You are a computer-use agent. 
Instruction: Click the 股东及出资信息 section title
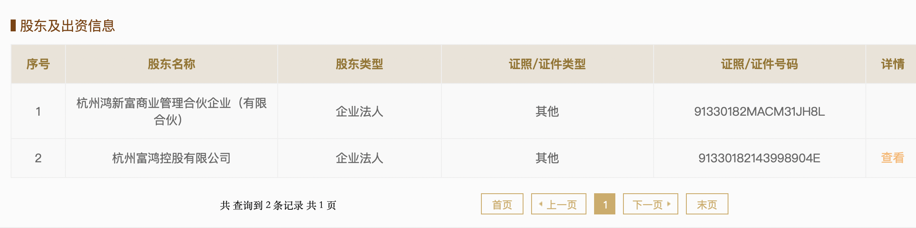(x=67, y=25)
